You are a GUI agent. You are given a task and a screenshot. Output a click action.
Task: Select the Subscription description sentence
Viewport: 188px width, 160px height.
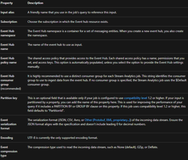[x=68, y=22]
